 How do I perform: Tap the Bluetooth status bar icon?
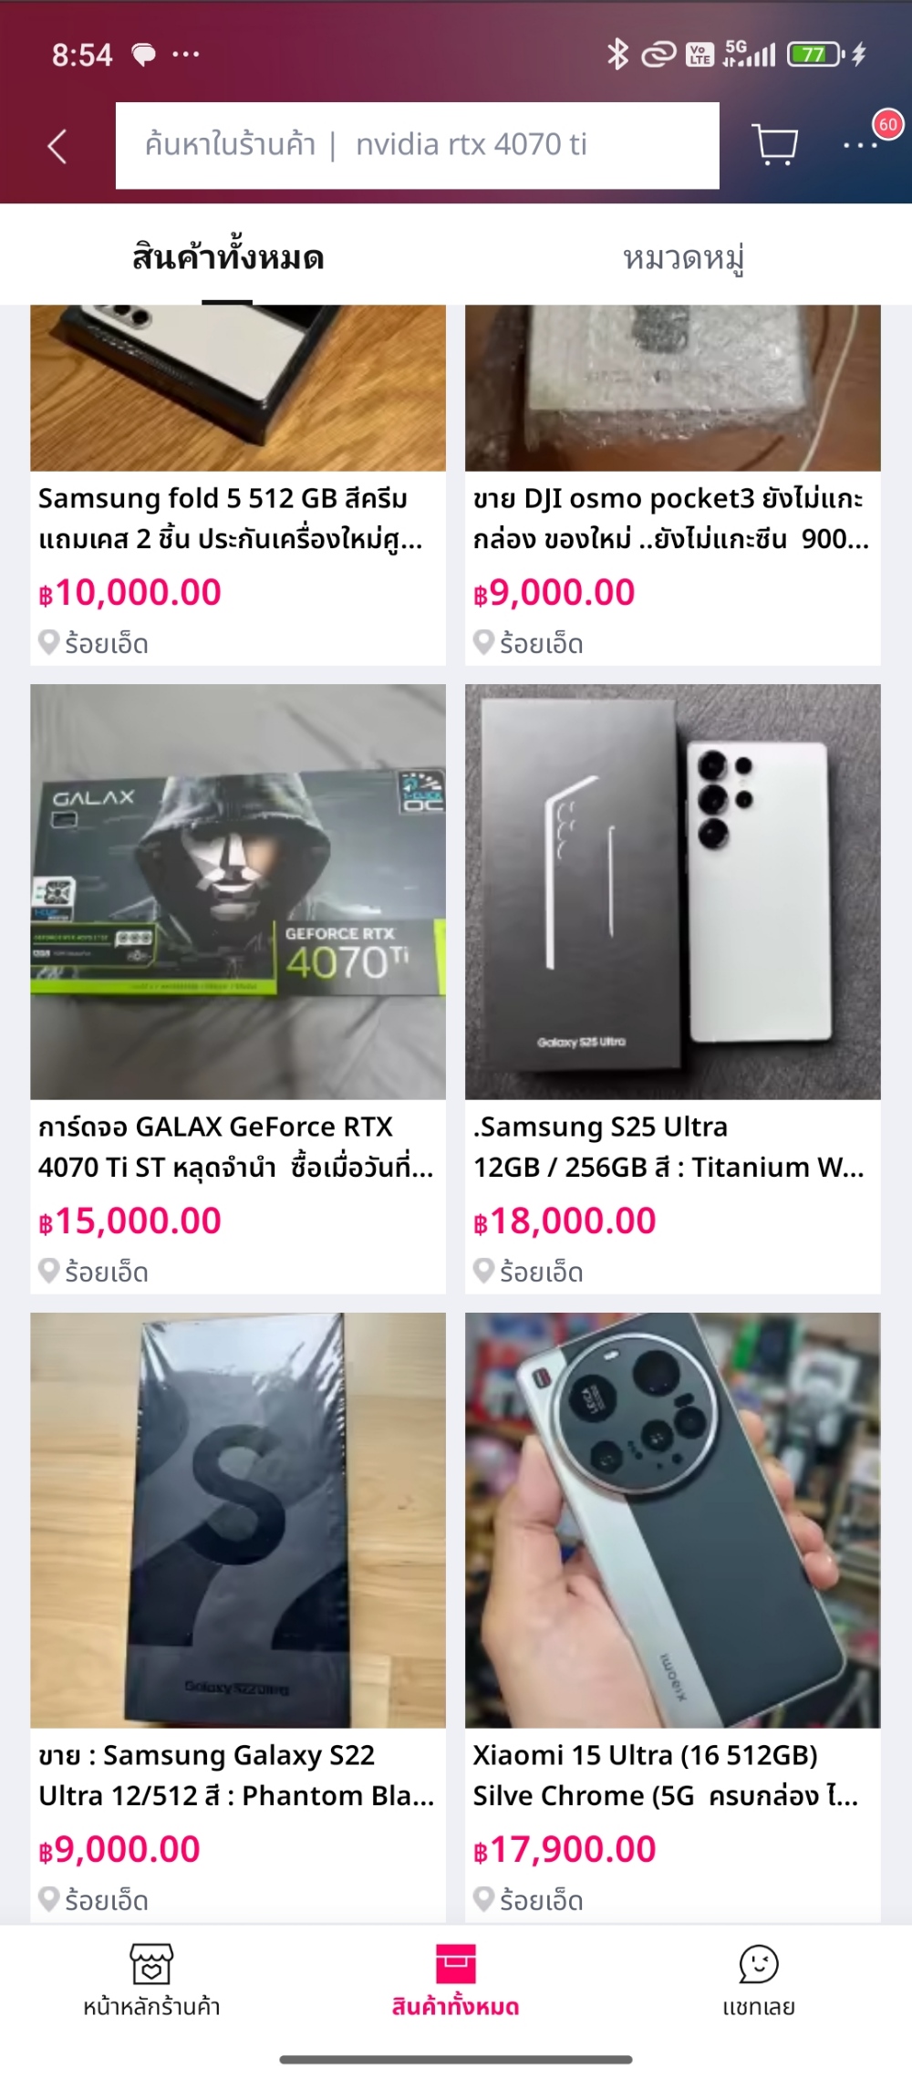pyautogui.click(x=617, y=55)
